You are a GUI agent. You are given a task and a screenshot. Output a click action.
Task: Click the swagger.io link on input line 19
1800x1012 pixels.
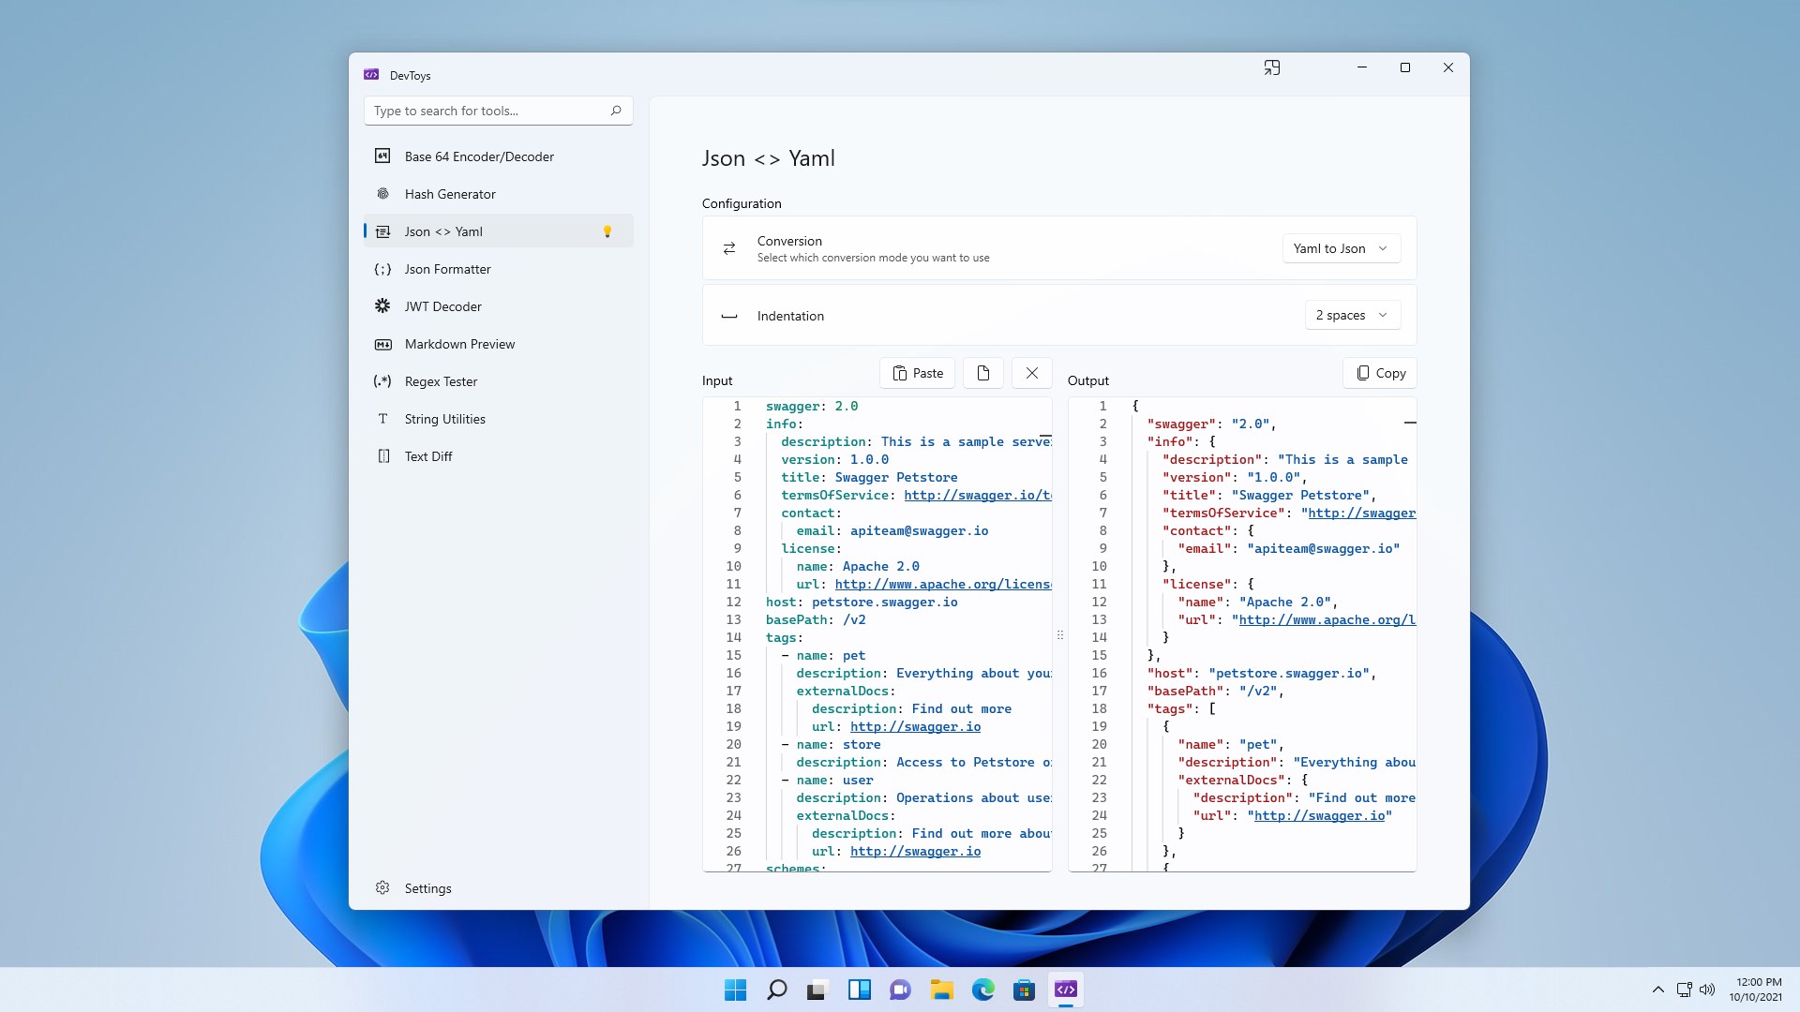click(915, 726)
